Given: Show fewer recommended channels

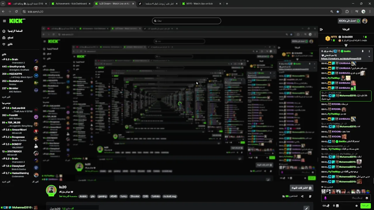Looking at the screenshot, I should (35, 182).
